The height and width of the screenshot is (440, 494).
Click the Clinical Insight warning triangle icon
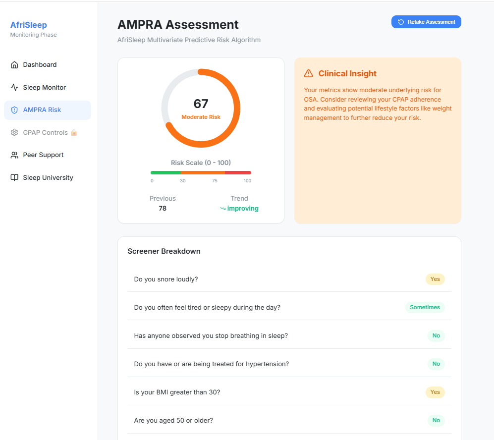(309, 73)
